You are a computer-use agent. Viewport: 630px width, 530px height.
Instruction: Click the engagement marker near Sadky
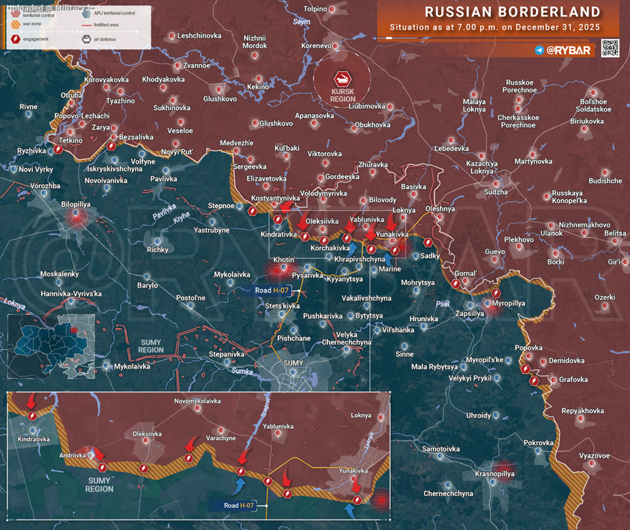click(429, 242)
